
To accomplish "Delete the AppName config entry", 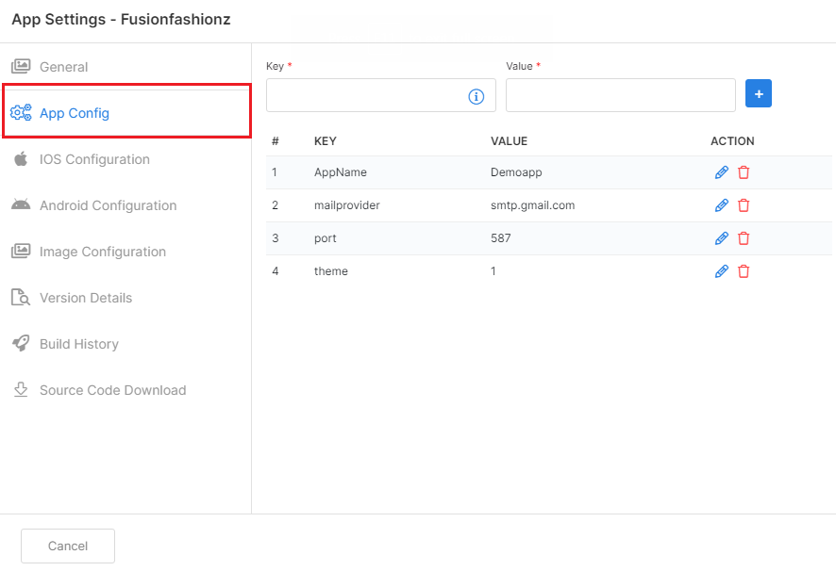I will click(x=744, y=172).
